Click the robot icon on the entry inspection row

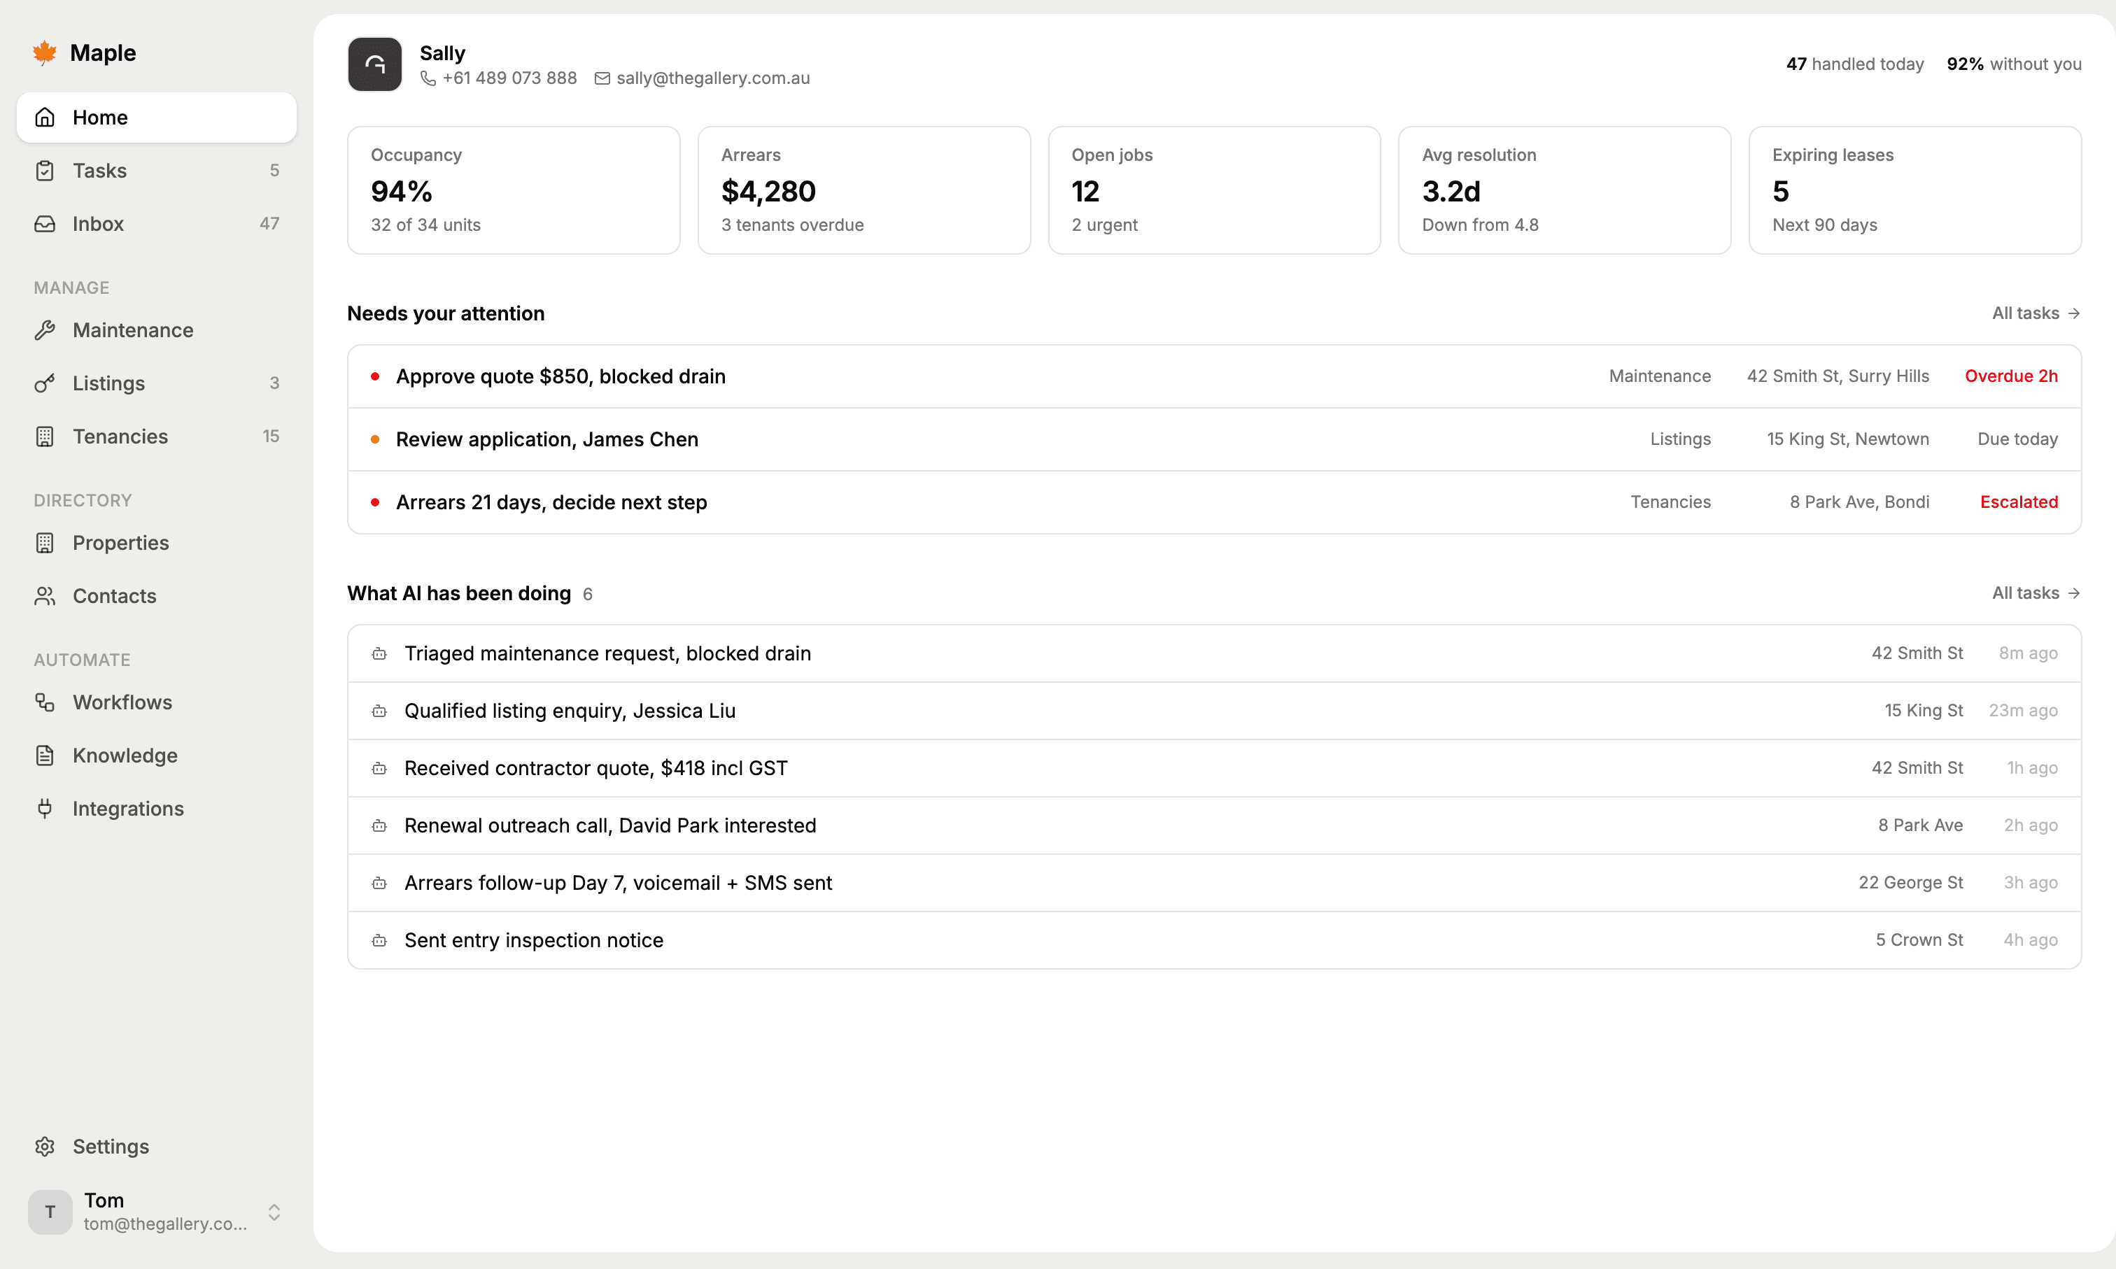click(380, 940)
